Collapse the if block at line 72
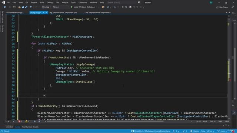The height and width of the screenshot is (133, 237). pos(18,58)
